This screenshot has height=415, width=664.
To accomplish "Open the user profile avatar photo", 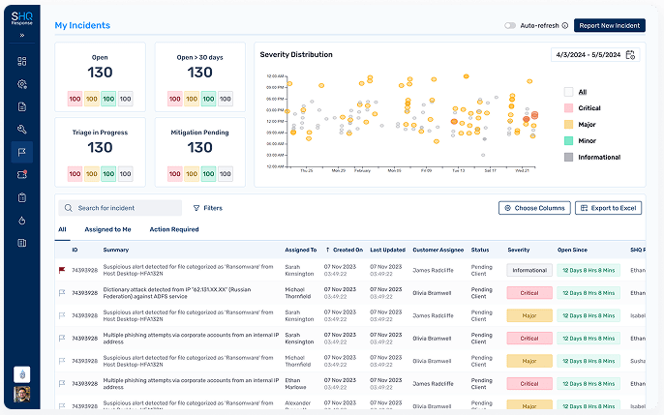I will [22, 395].
